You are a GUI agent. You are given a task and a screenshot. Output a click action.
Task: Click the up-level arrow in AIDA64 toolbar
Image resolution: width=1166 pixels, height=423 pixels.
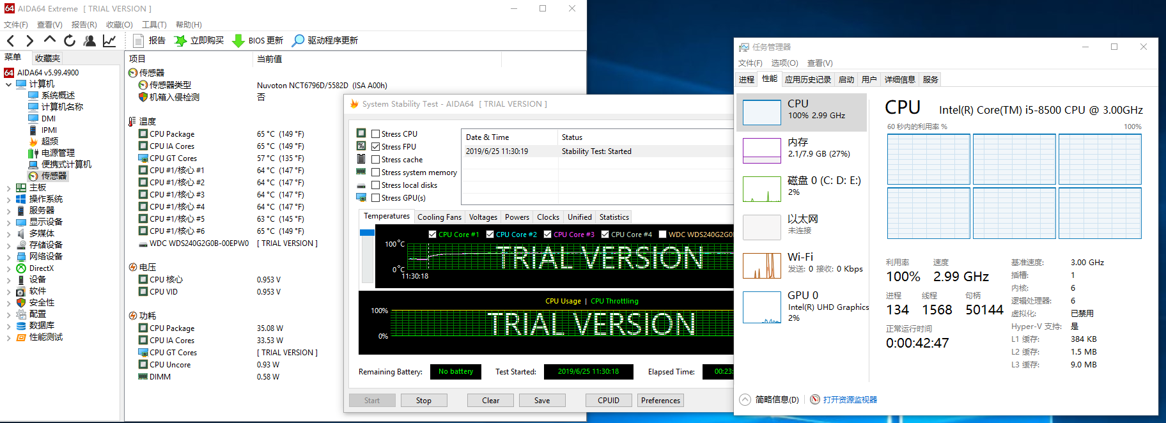point(49,40)
